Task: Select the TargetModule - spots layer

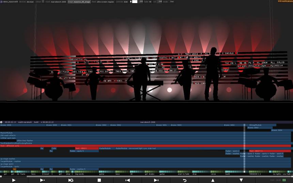Action: click(145, 167)
